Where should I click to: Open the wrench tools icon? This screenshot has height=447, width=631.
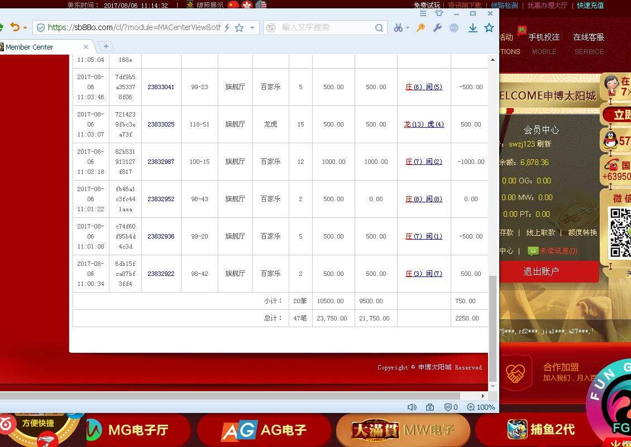coord(437,27)
